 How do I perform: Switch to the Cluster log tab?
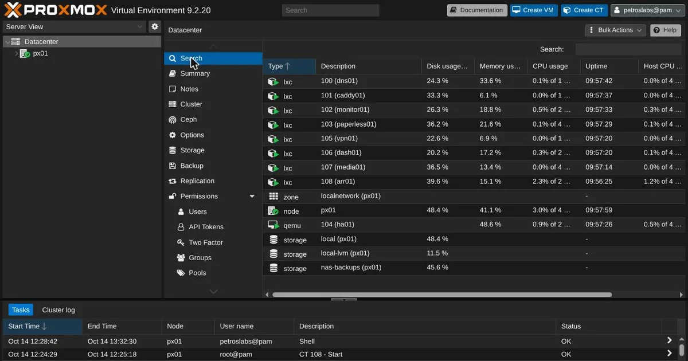pyautogui.click(x=58, y=310)
